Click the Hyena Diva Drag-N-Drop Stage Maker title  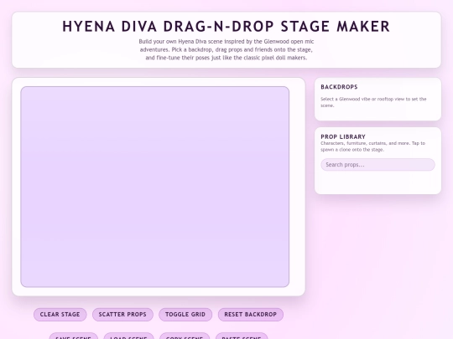pos(226,26)
